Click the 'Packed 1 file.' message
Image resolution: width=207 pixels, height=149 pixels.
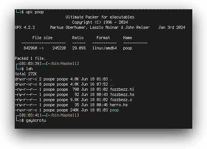(x=30, y=58)
